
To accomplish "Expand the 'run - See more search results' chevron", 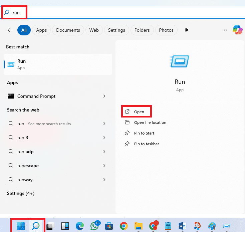I will tap(104, 124).
